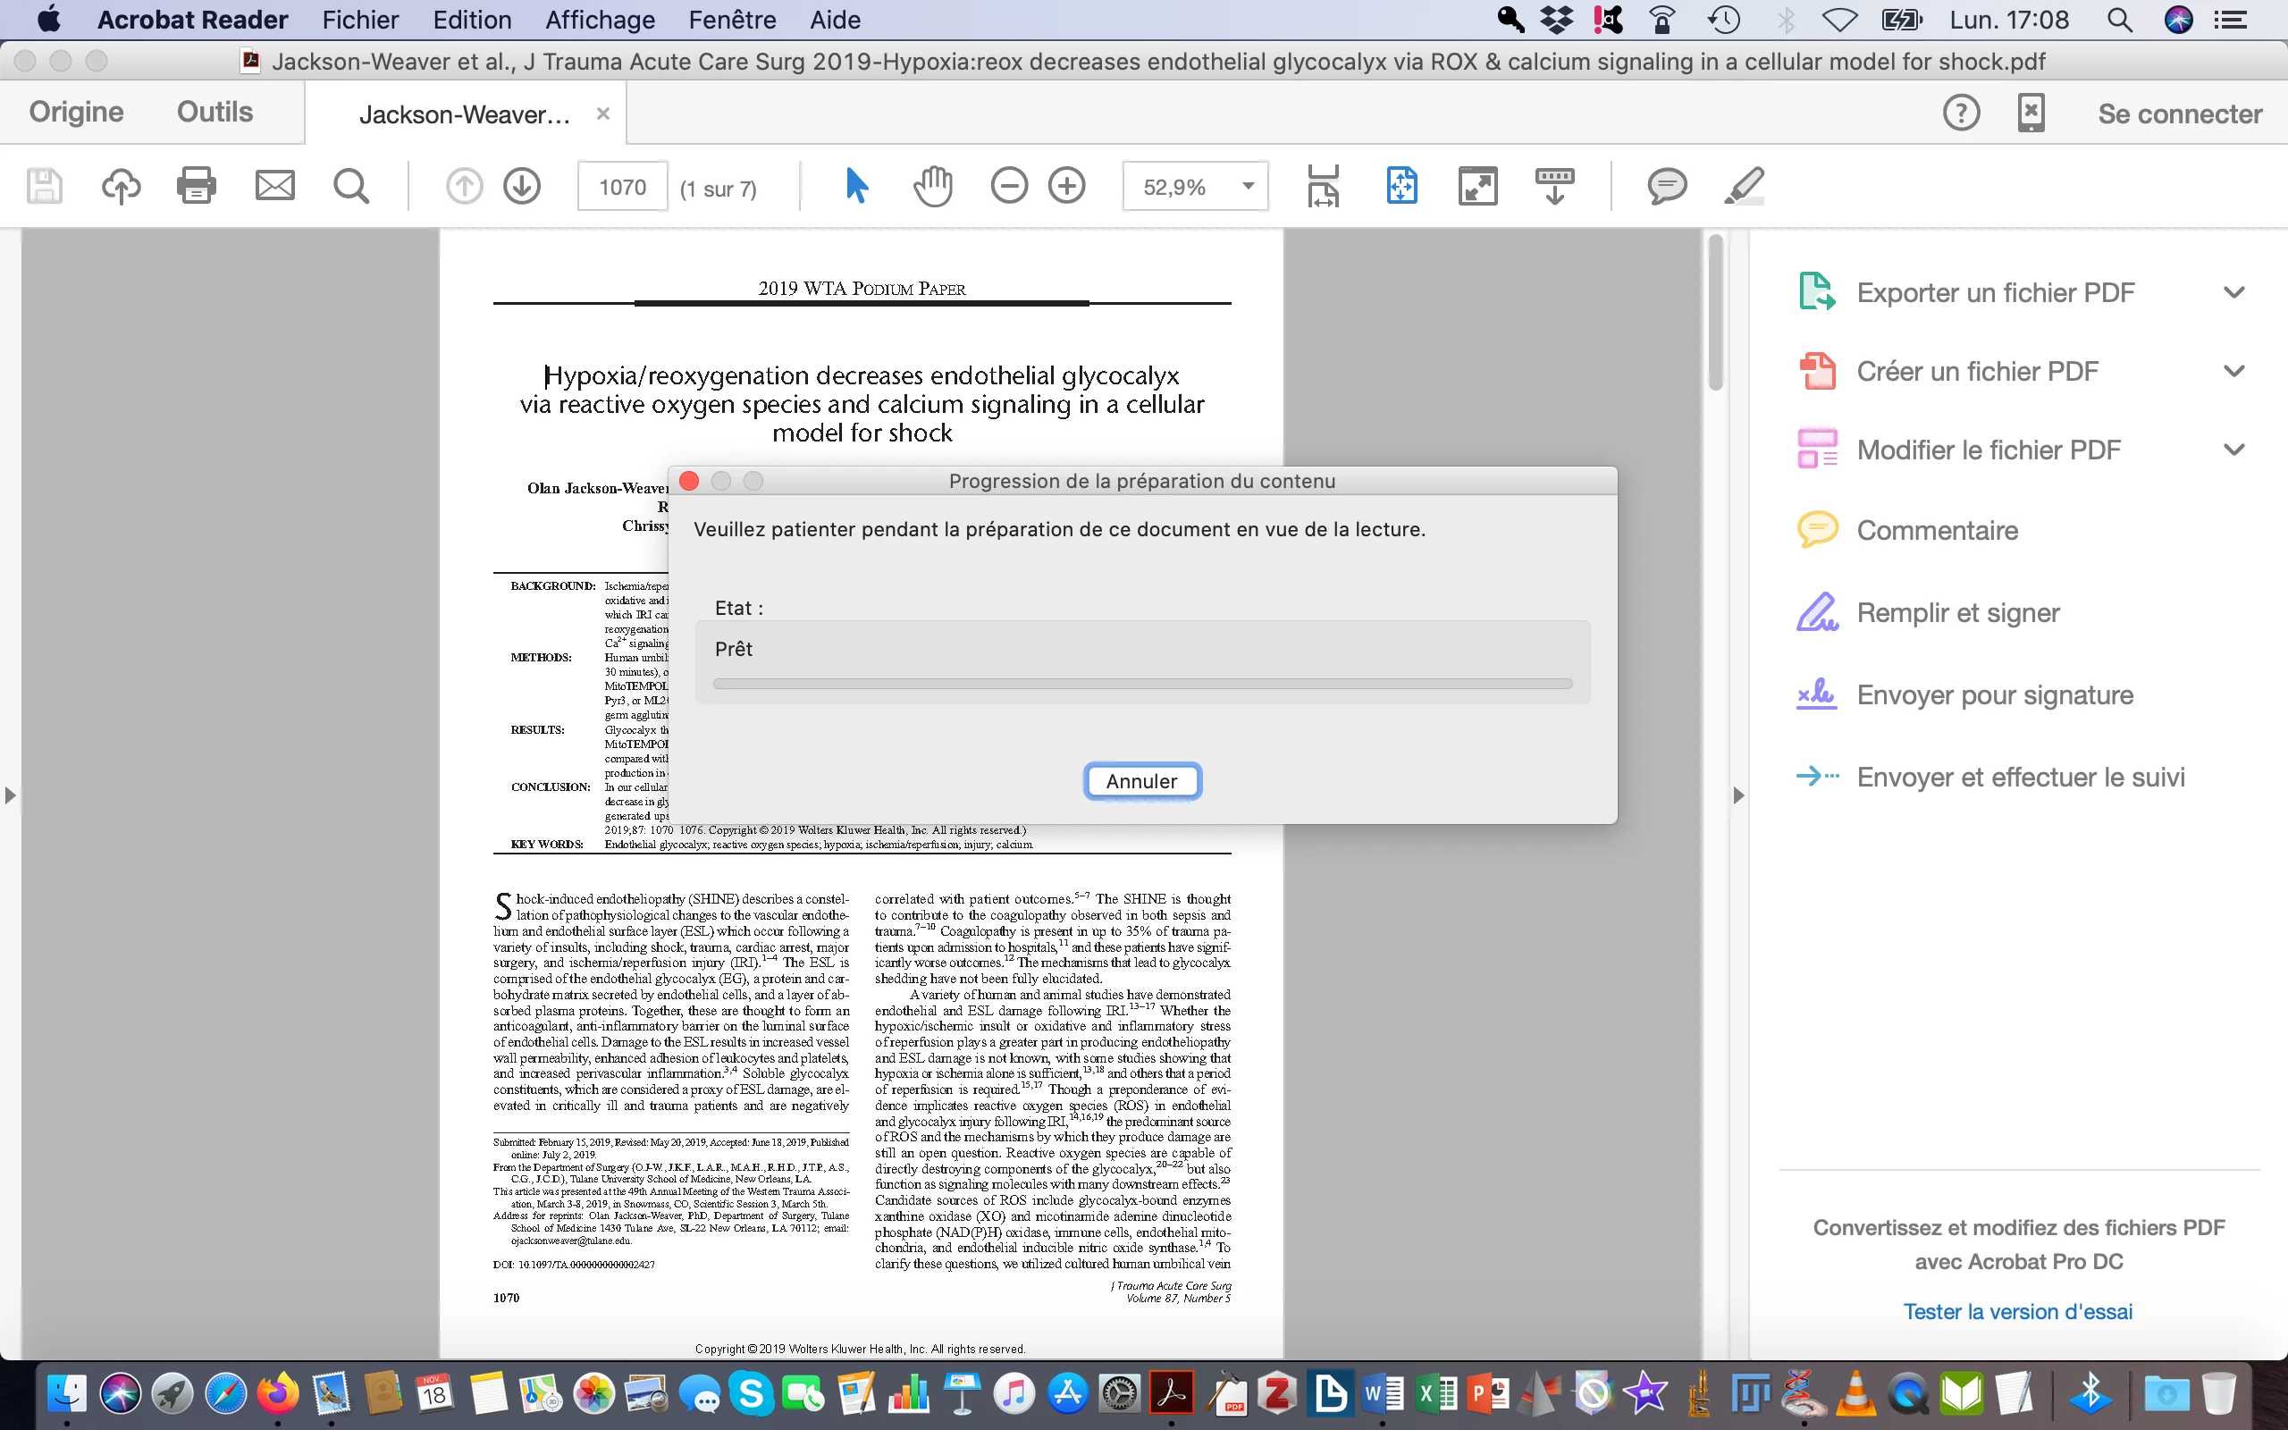Click the search magnifier in toolbar
The width and height of the screenshot is (2288, 1430).
pyautogui.click(x=350, y=185)
